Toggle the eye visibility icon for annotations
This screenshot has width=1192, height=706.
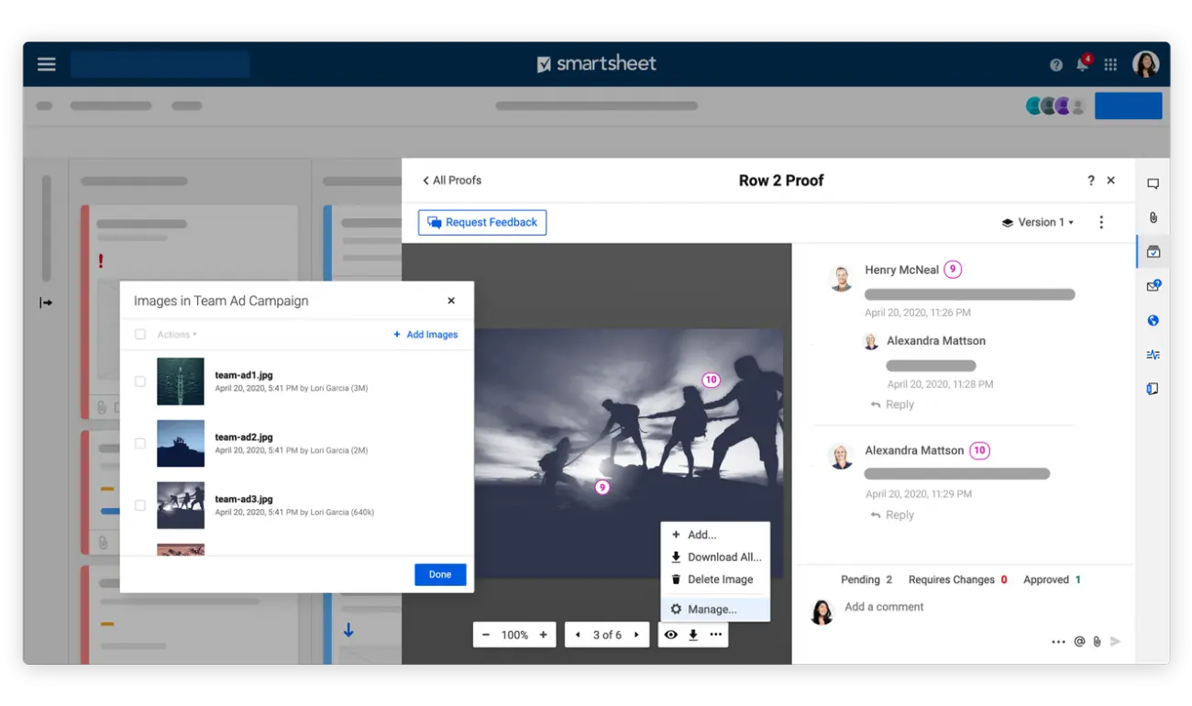pyautogui.click(x=671, y=634)
